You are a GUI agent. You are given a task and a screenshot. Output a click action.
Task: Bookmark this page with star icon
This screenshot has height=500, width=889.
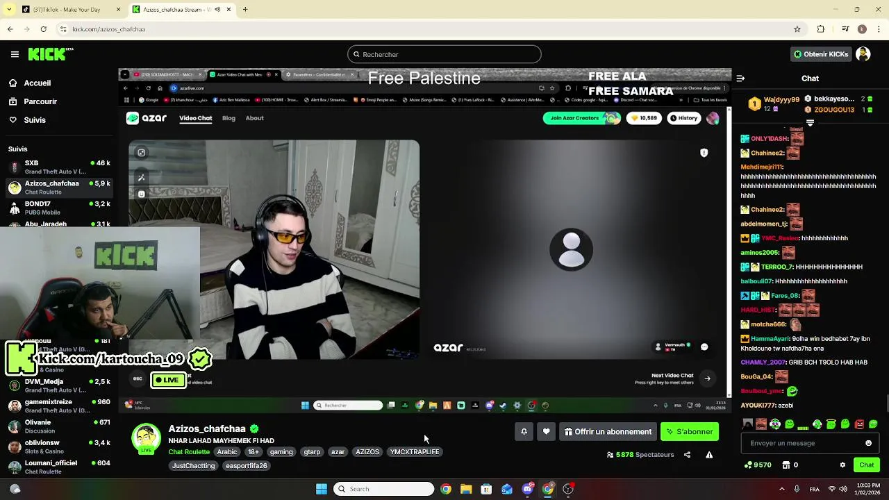tap(797, 29)
